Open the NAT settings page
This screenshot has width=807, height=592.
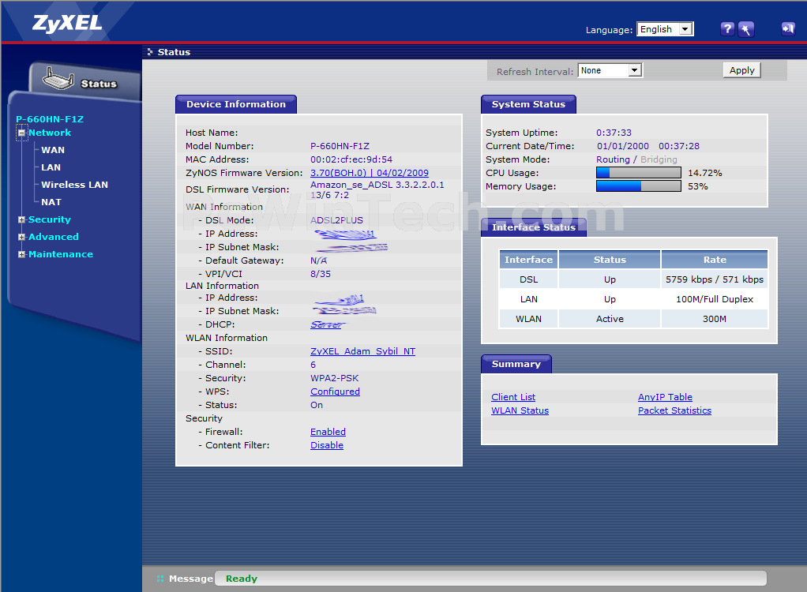[x=51, y=202]
